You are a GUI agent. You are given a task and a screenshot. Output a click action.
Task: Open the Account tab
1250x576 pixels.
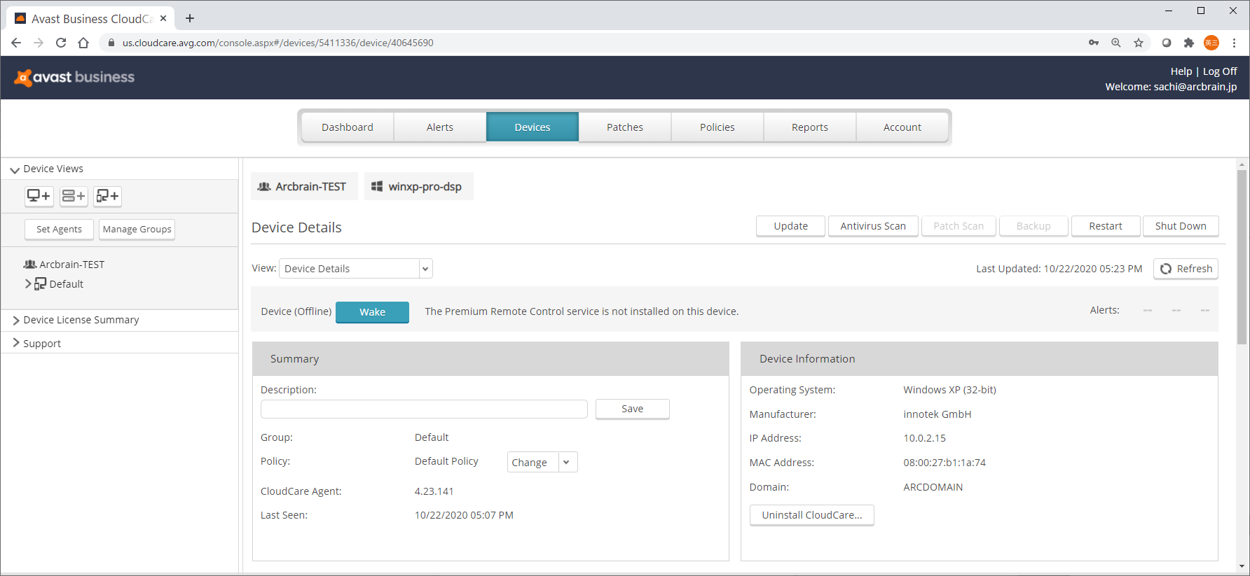pyautogui.click(x=902, y=127)
